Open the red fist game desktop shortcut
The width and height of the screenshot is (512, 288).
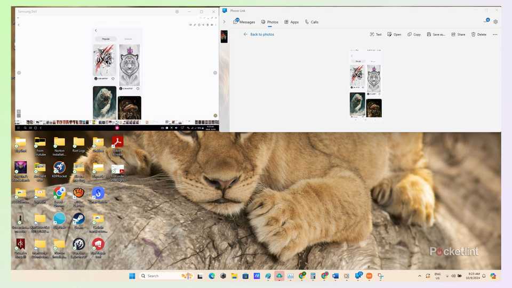[x=98, y=248]
